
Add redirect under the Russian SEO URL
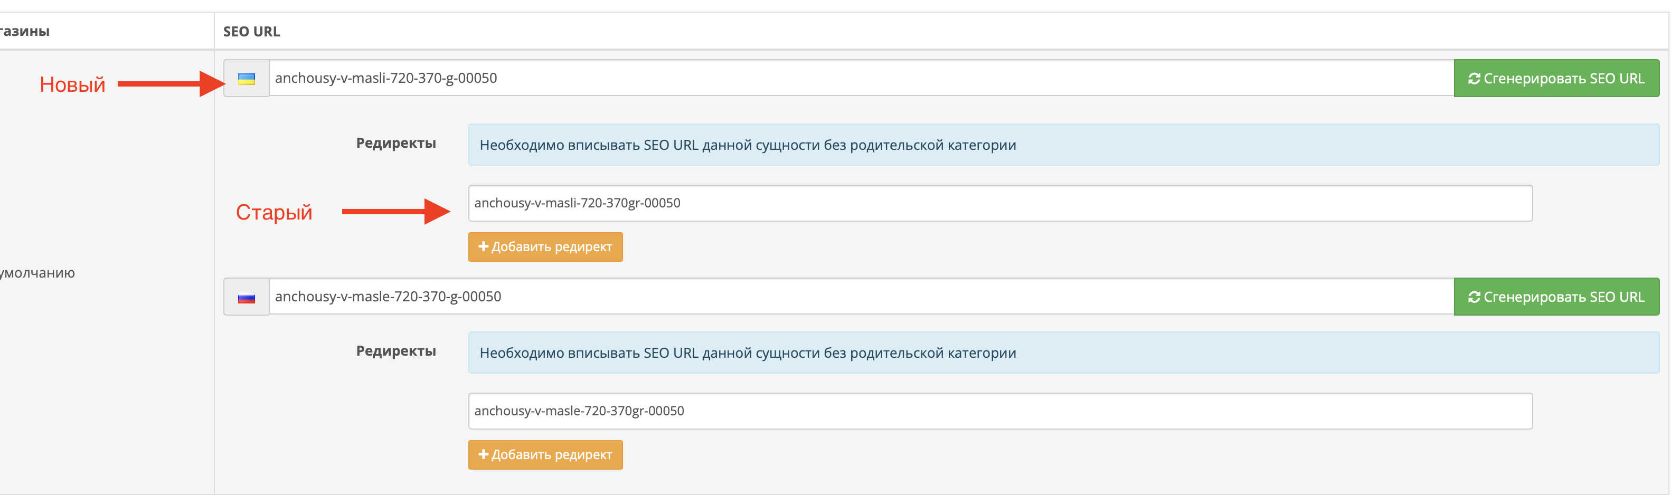tap(545, 455)
